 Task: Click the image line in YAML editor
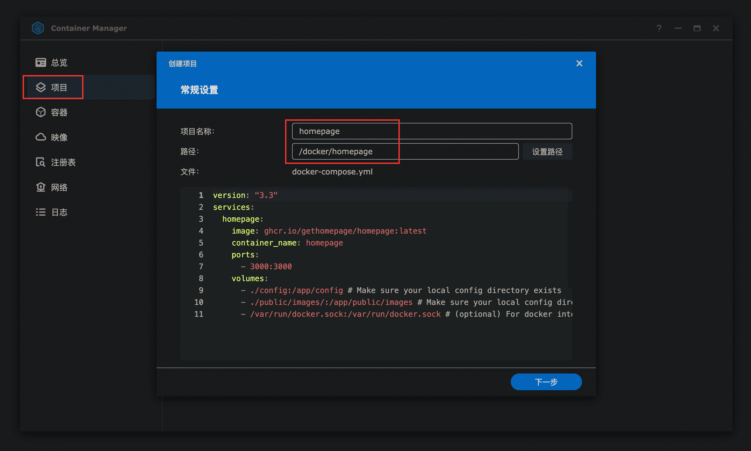(329, 231)
